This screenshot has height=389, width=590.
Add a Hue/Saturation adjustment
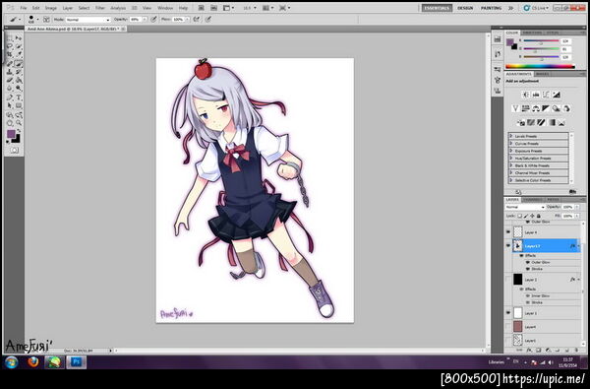pyautogui.click(x=526, y=108)
